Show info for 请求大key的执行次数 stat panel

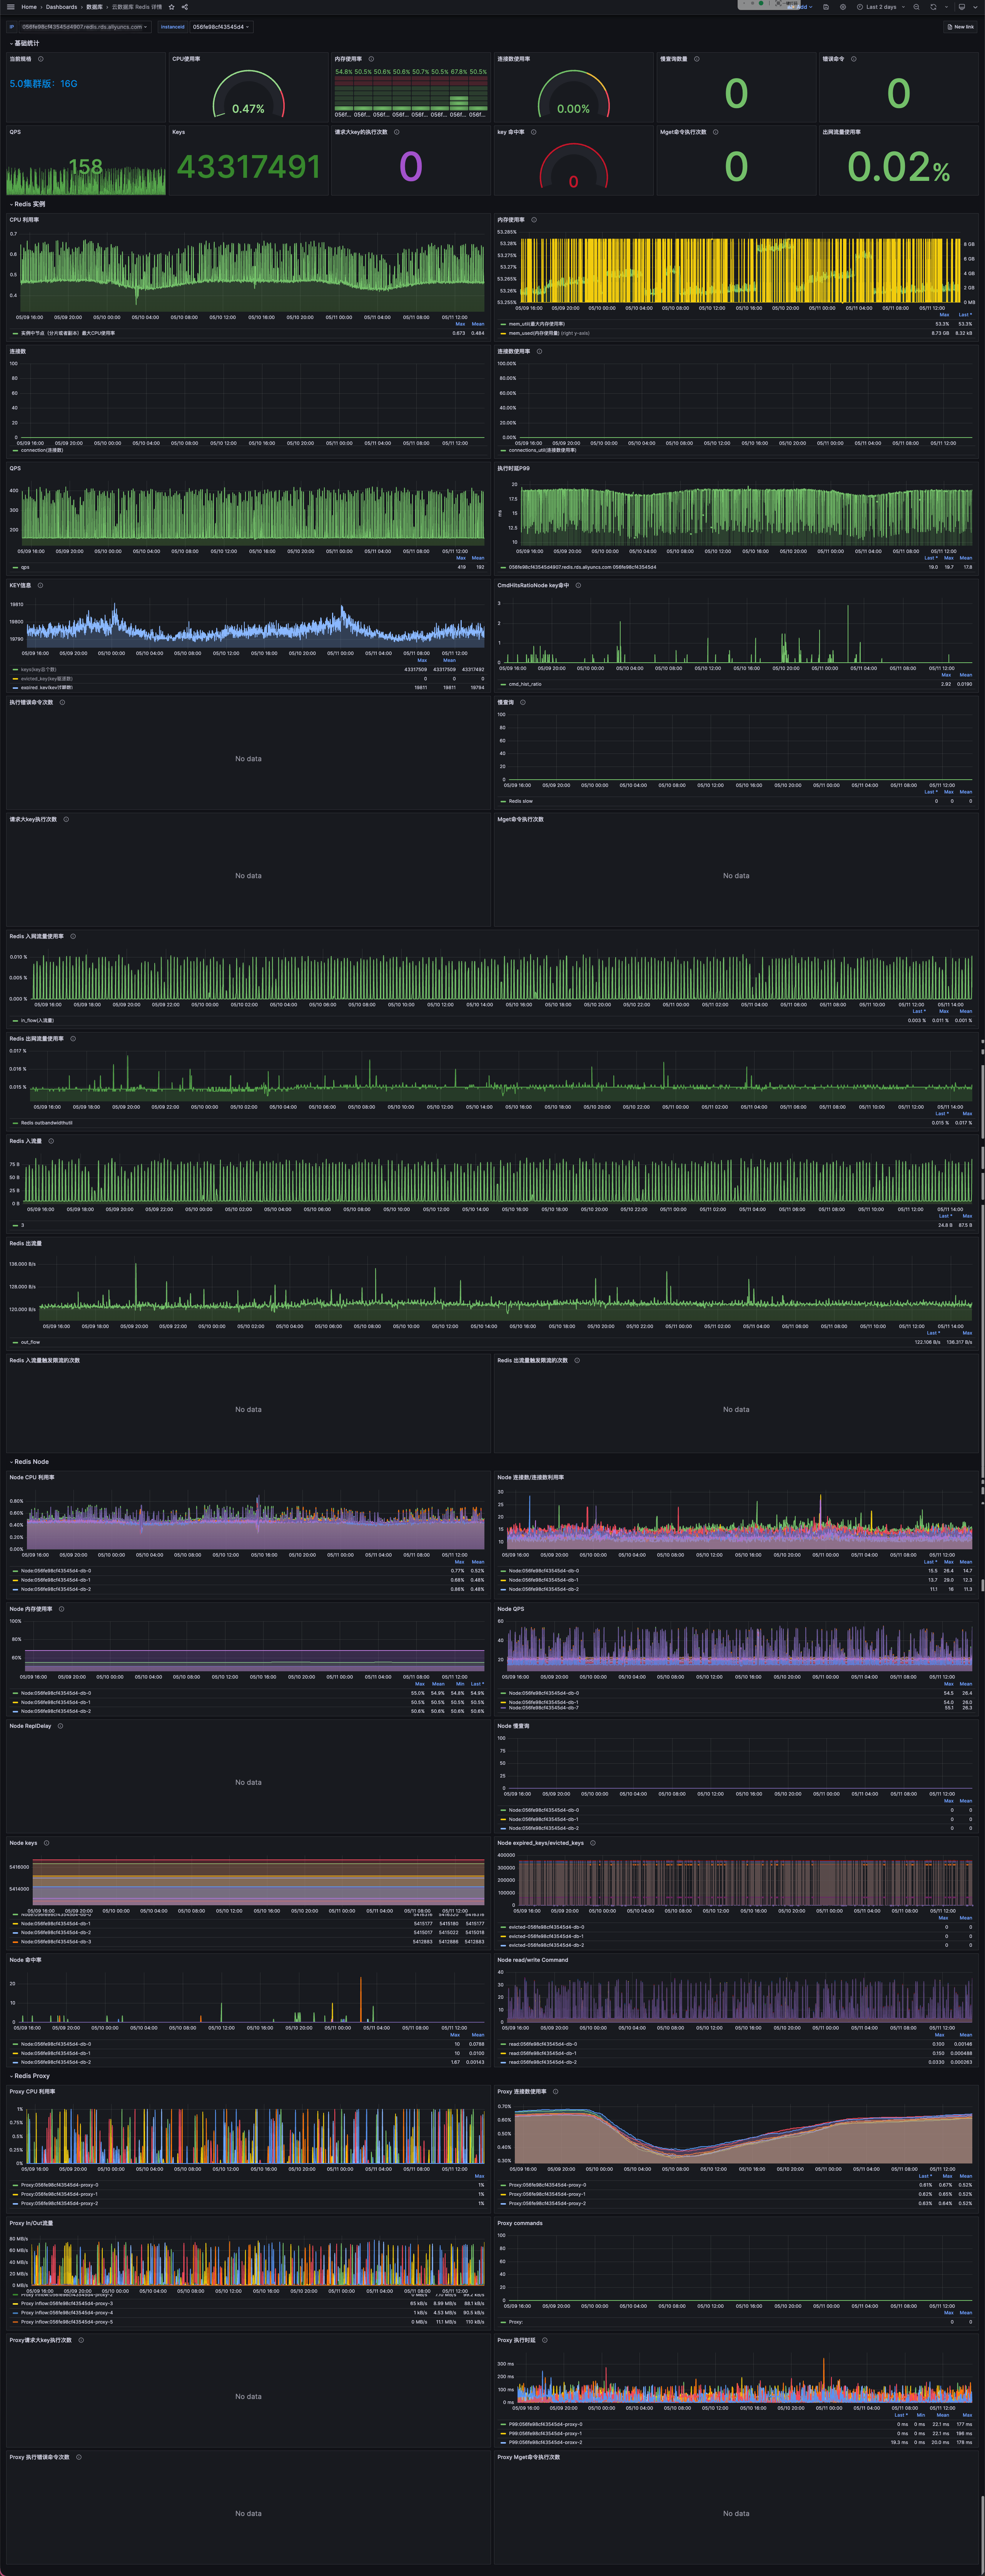397,132
